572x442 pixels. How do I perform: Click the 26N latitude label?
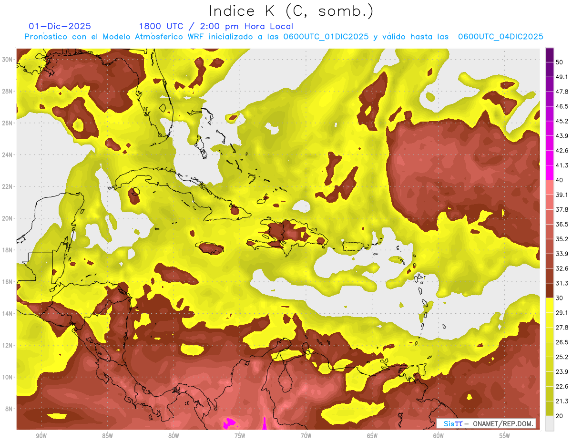tap(8, 123)
